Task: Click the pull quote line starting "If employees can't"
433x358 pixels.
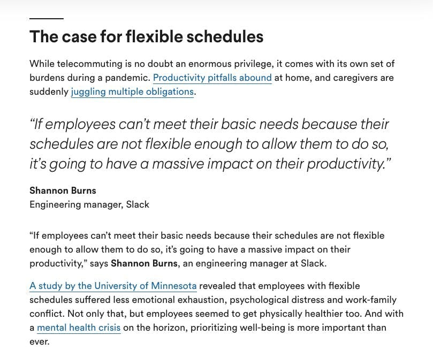Action: (209, 124)
